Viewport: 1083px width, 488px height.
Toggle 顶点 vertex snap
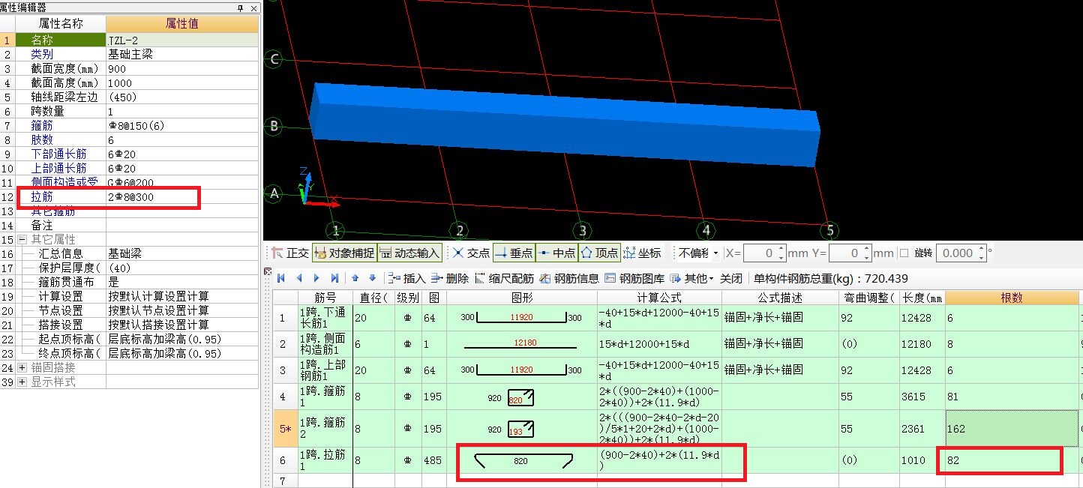point(600,253)
